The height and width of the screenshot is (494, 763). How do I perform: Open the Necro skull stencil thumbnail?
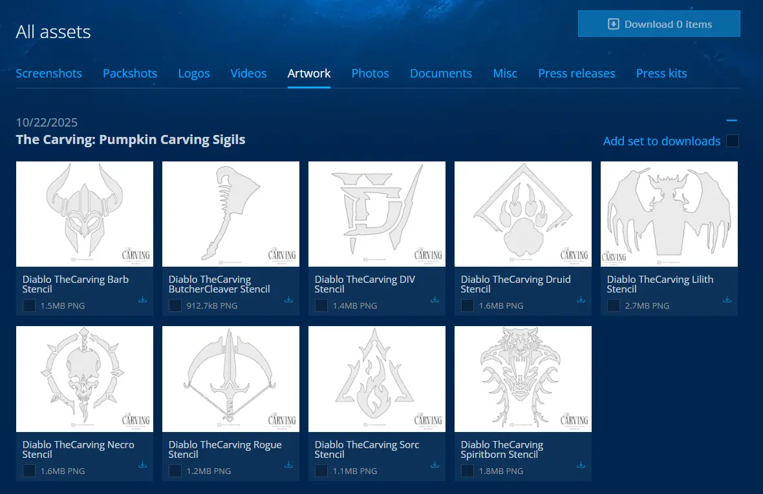pyautogui.click(x=85, y=379)
